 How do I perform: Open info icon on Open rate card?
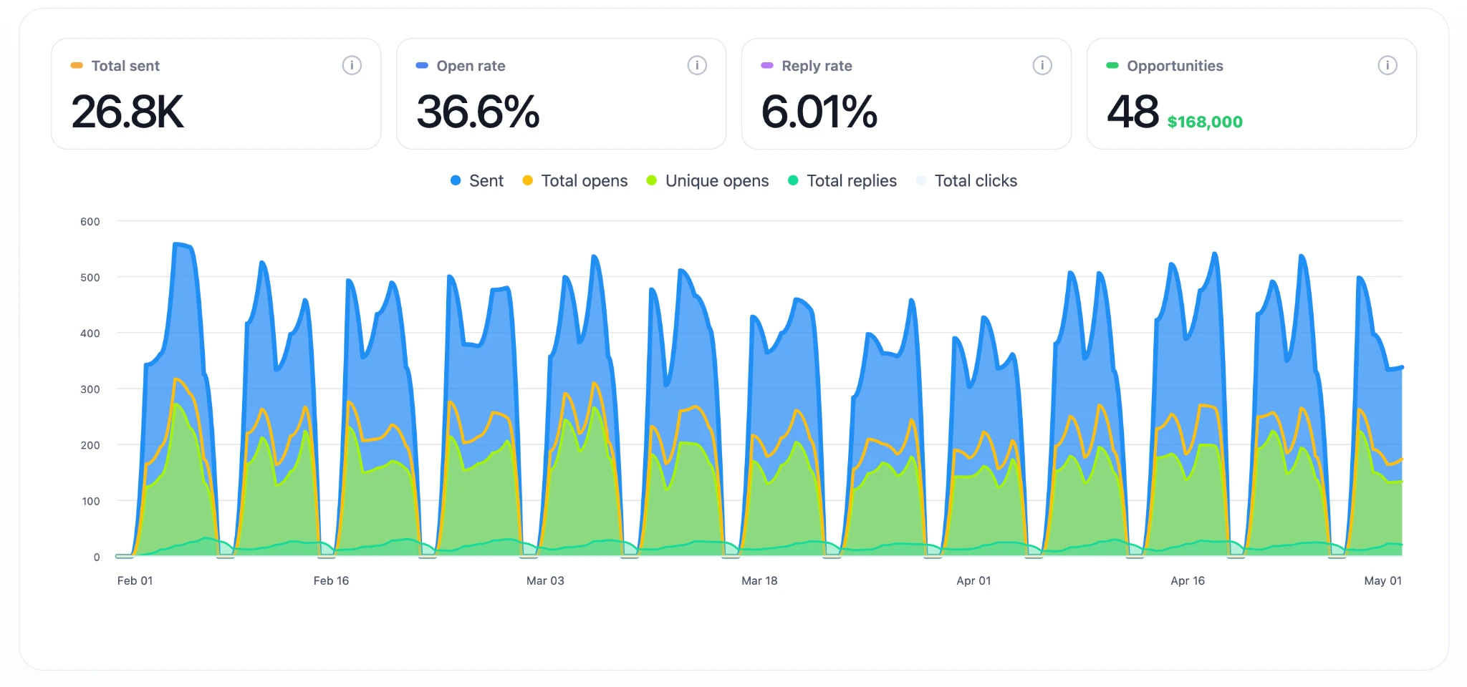697,66
